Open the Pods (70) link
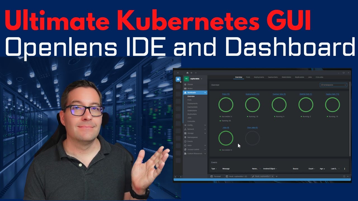Image resolution: width=358 pixels, height=201 pixels. [226, 94]
